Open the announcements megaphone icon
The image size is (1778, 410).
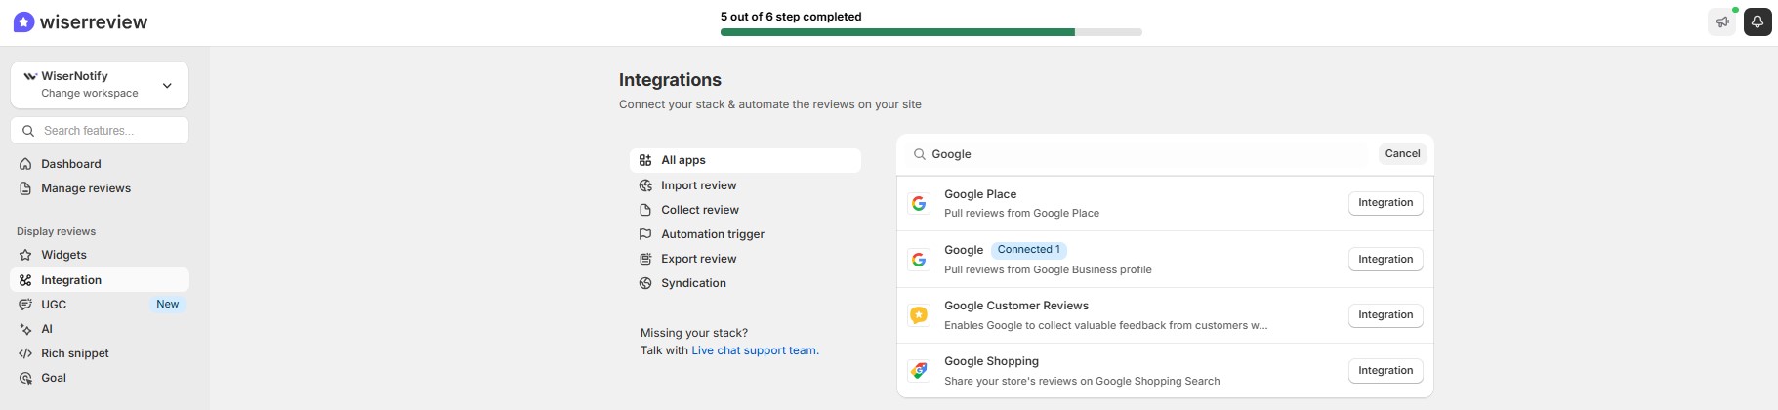tap(1722, 21)
